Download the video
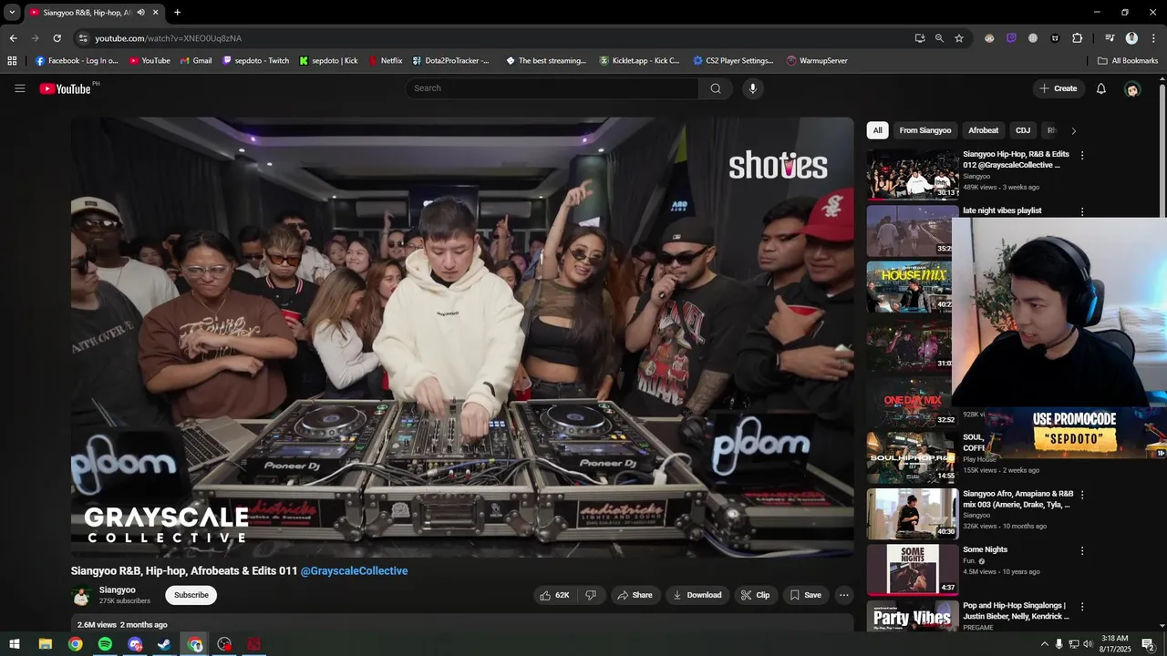 click(x=697, y=595)
